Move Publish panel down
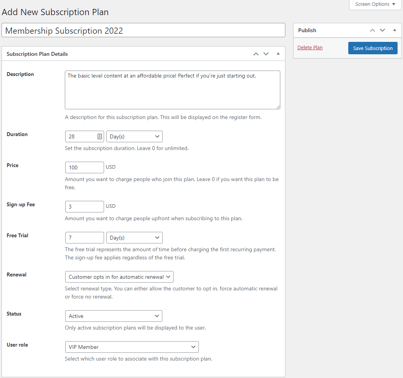The width and height of the screenshot is (403, 378). 382,30
